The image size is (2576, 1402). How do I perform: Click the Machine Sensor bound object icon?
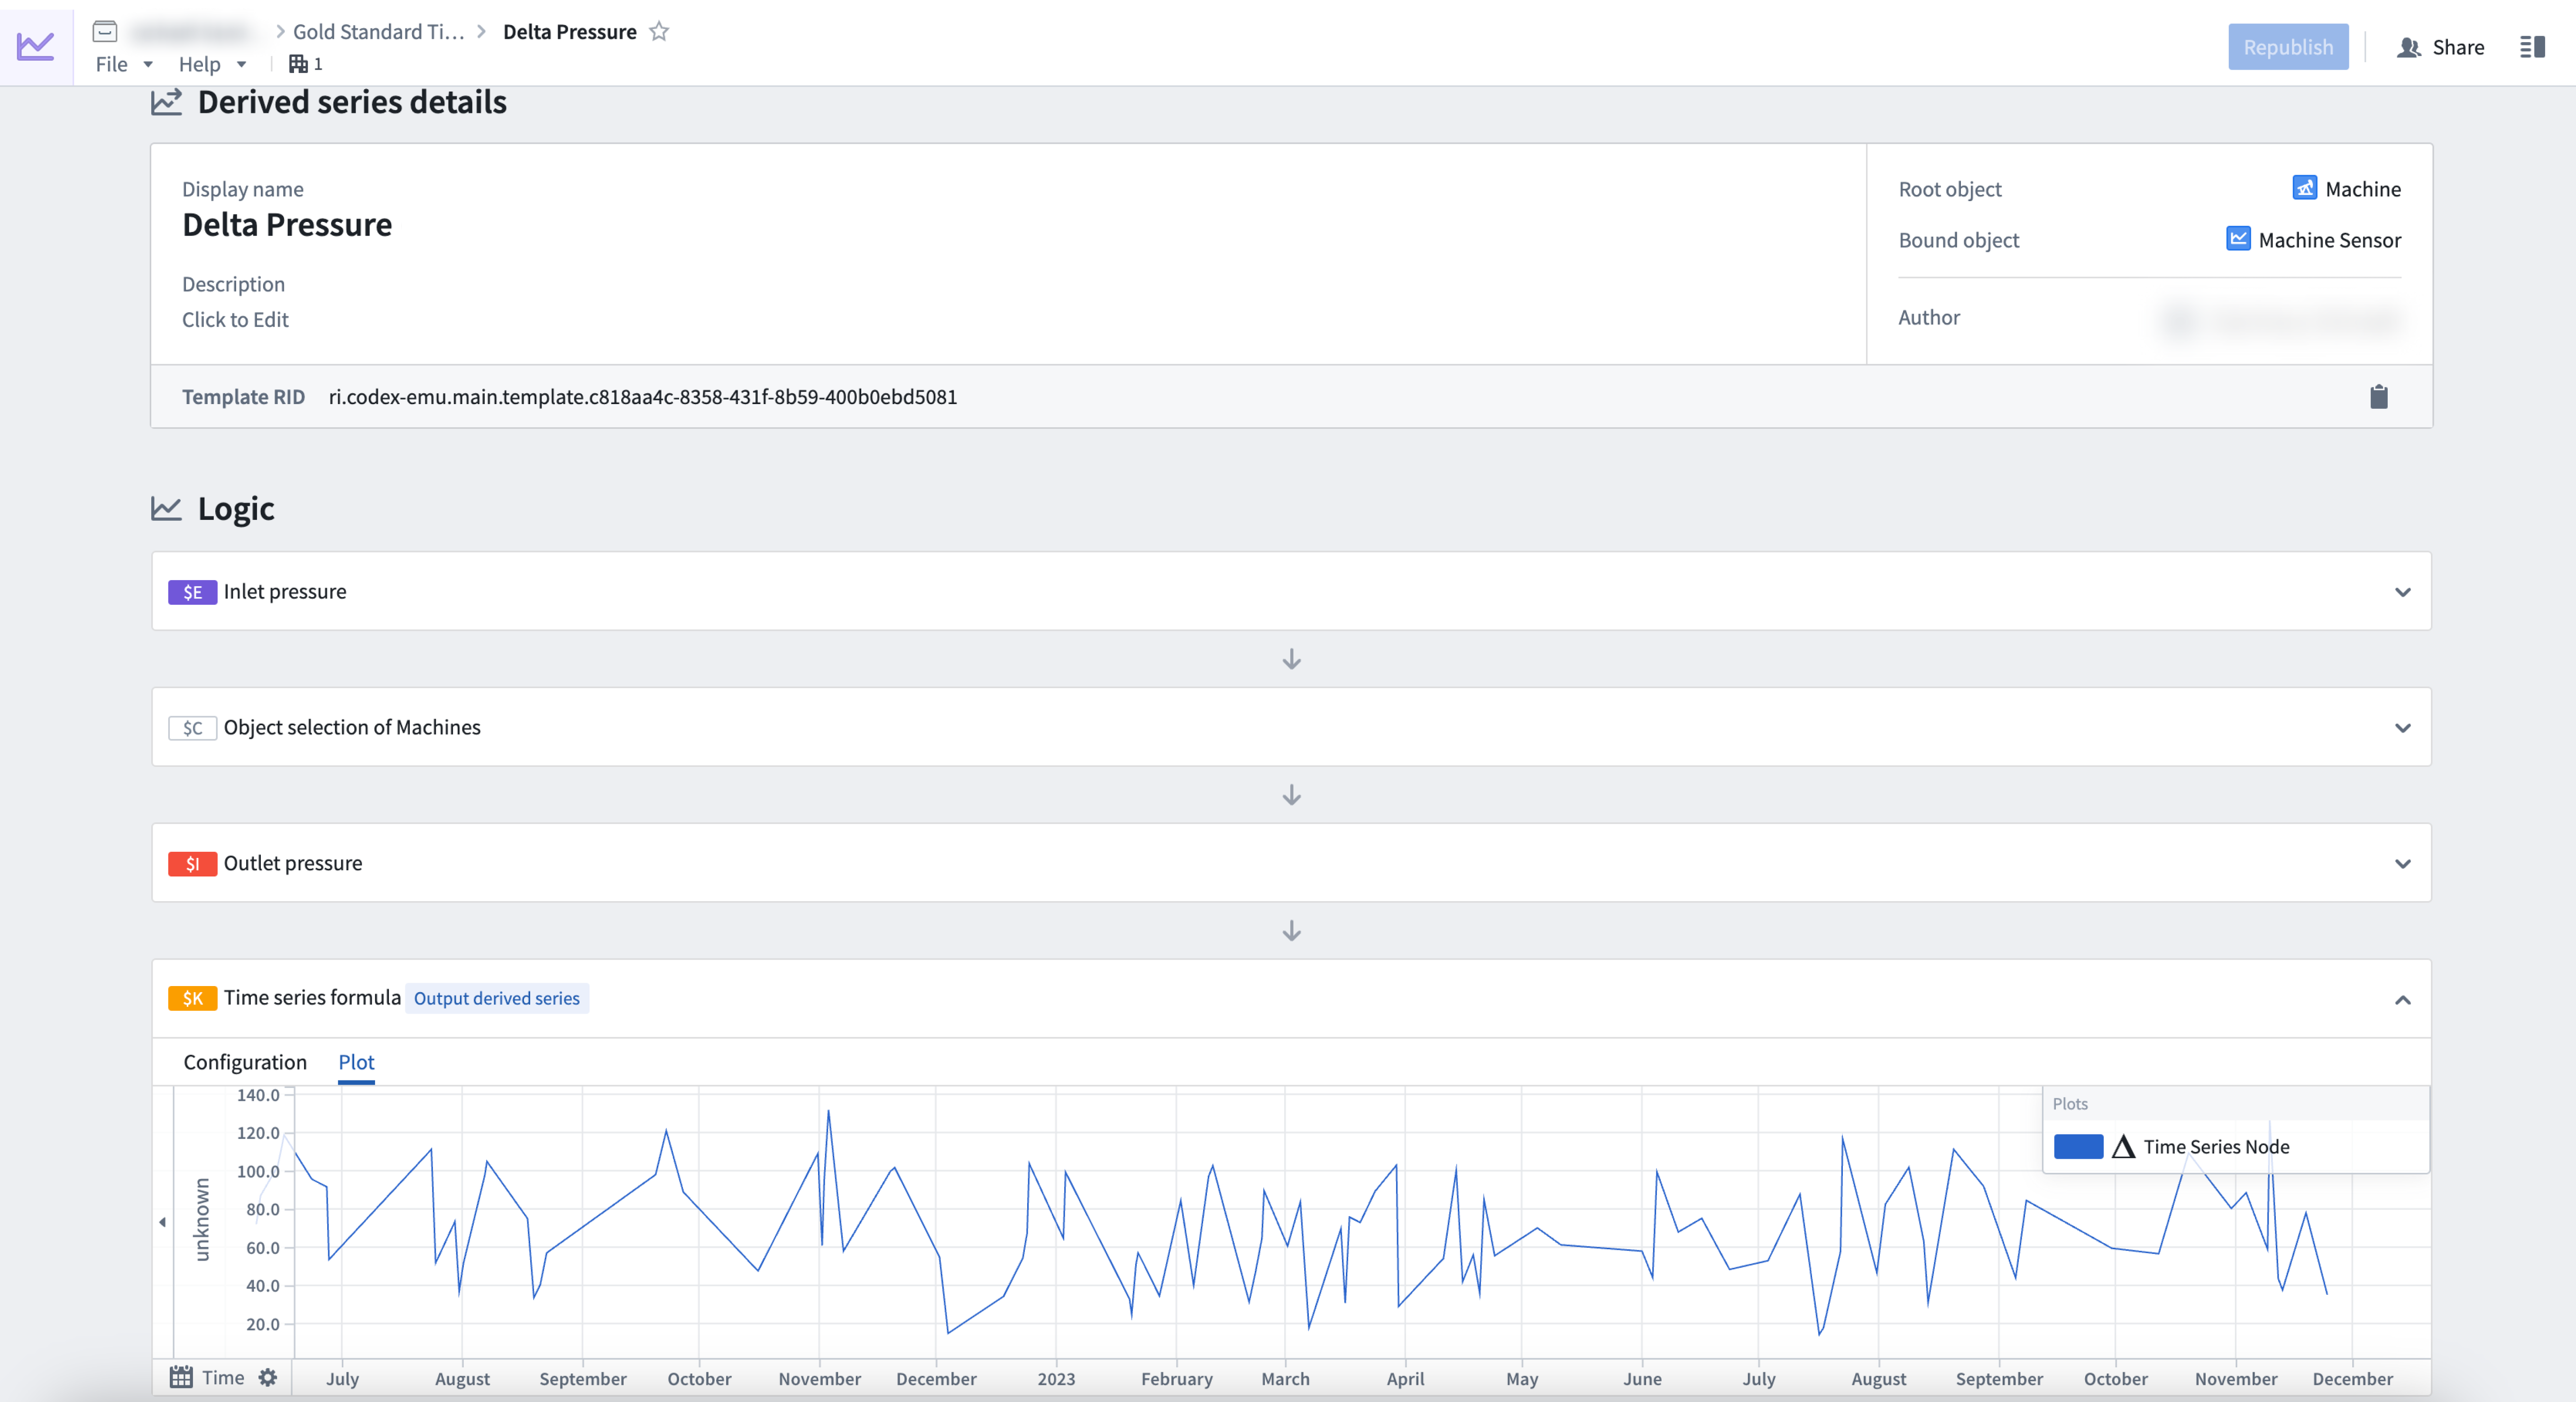pyautogui.click(x=2238, y=239)
